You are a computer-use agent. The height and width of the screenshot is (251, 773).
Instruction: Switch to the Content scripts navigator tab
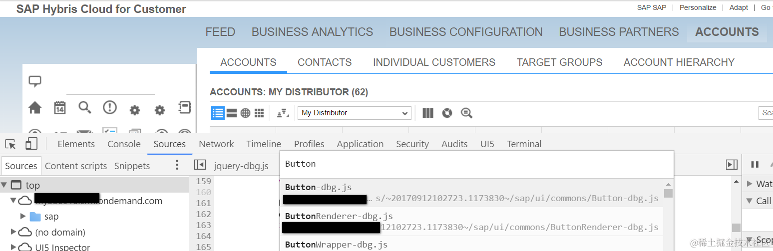(x=76, y=166)
